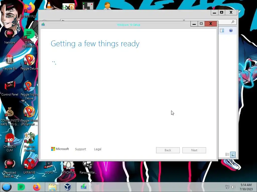The image size is (257, 192).
Task: Launch Firefox from the taskbar
Action: click(37, 187)
